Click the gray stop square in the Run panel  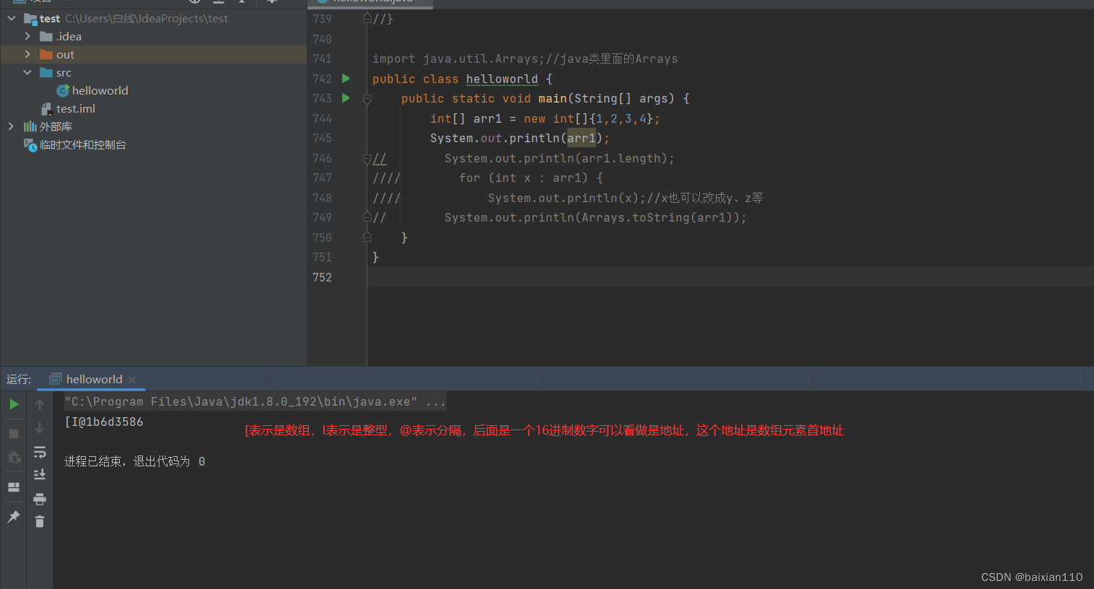click(x=14, y=433)
